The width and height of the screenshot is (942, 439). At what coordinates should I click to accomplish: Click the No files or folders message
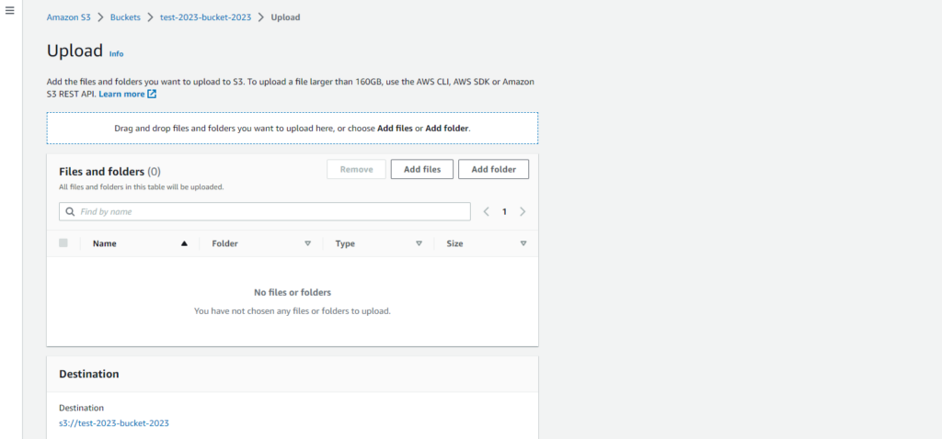point(293,293)
